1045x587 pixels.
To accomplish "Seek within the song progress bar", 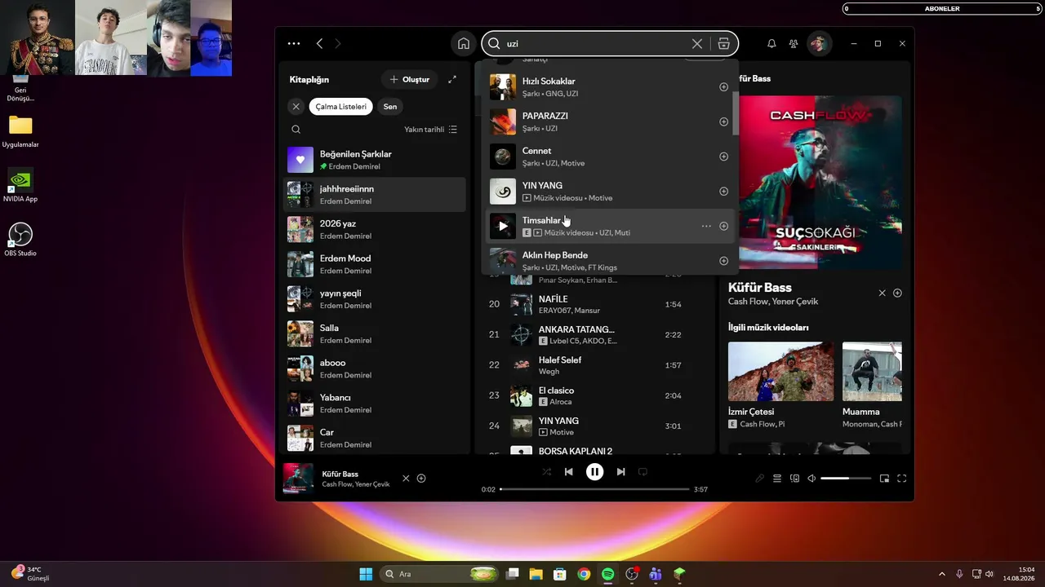I will pyautogui.click(x=594, y=489).
